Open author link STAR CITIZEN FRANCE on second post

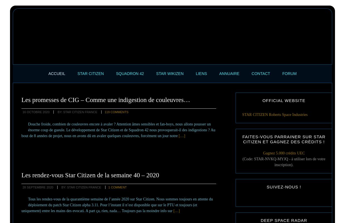point(84,187)
